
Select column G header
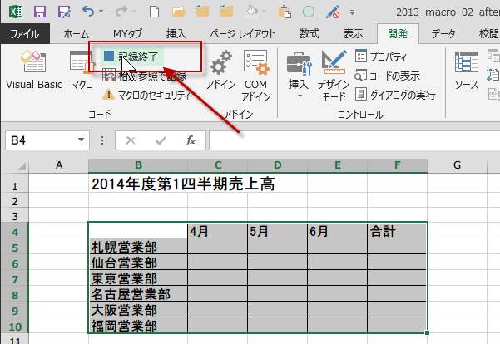pyautogui.click(x=457, y=165)
